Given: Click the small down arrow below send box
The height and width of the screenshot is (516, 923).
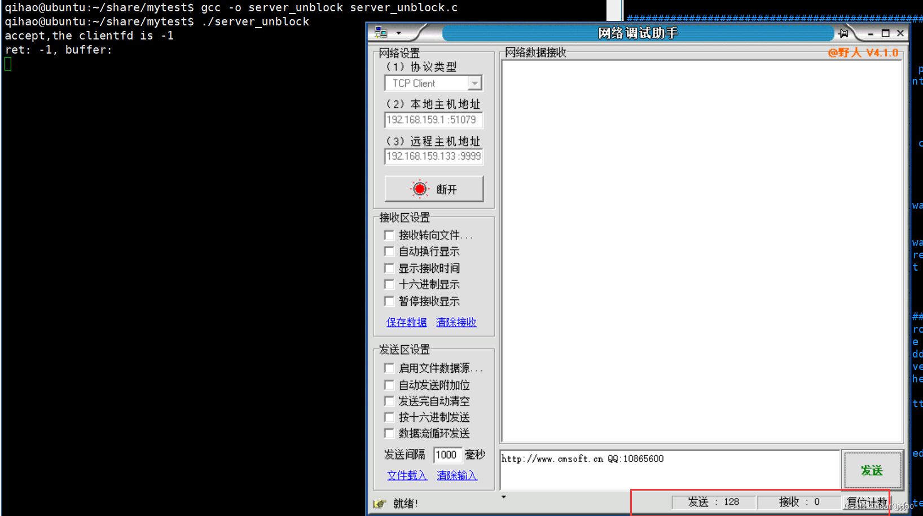Looking at the screenshot, I should (x=504, y=497).
